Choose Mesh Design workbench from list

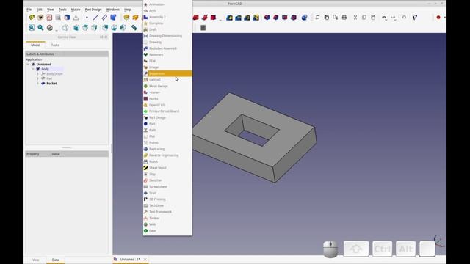pos(167,87)
